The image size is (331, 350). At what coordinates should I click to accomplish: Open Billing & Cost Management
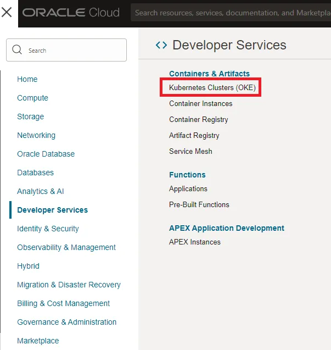63,303
